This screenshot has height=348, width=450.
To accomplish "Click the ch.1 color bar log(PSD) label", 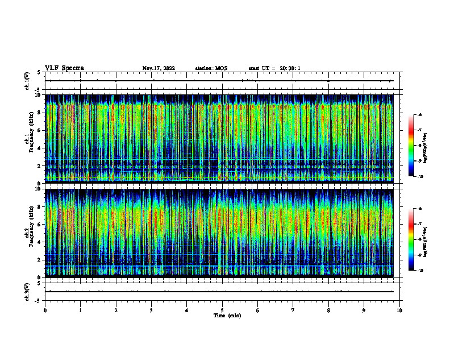I will (426, 148).
